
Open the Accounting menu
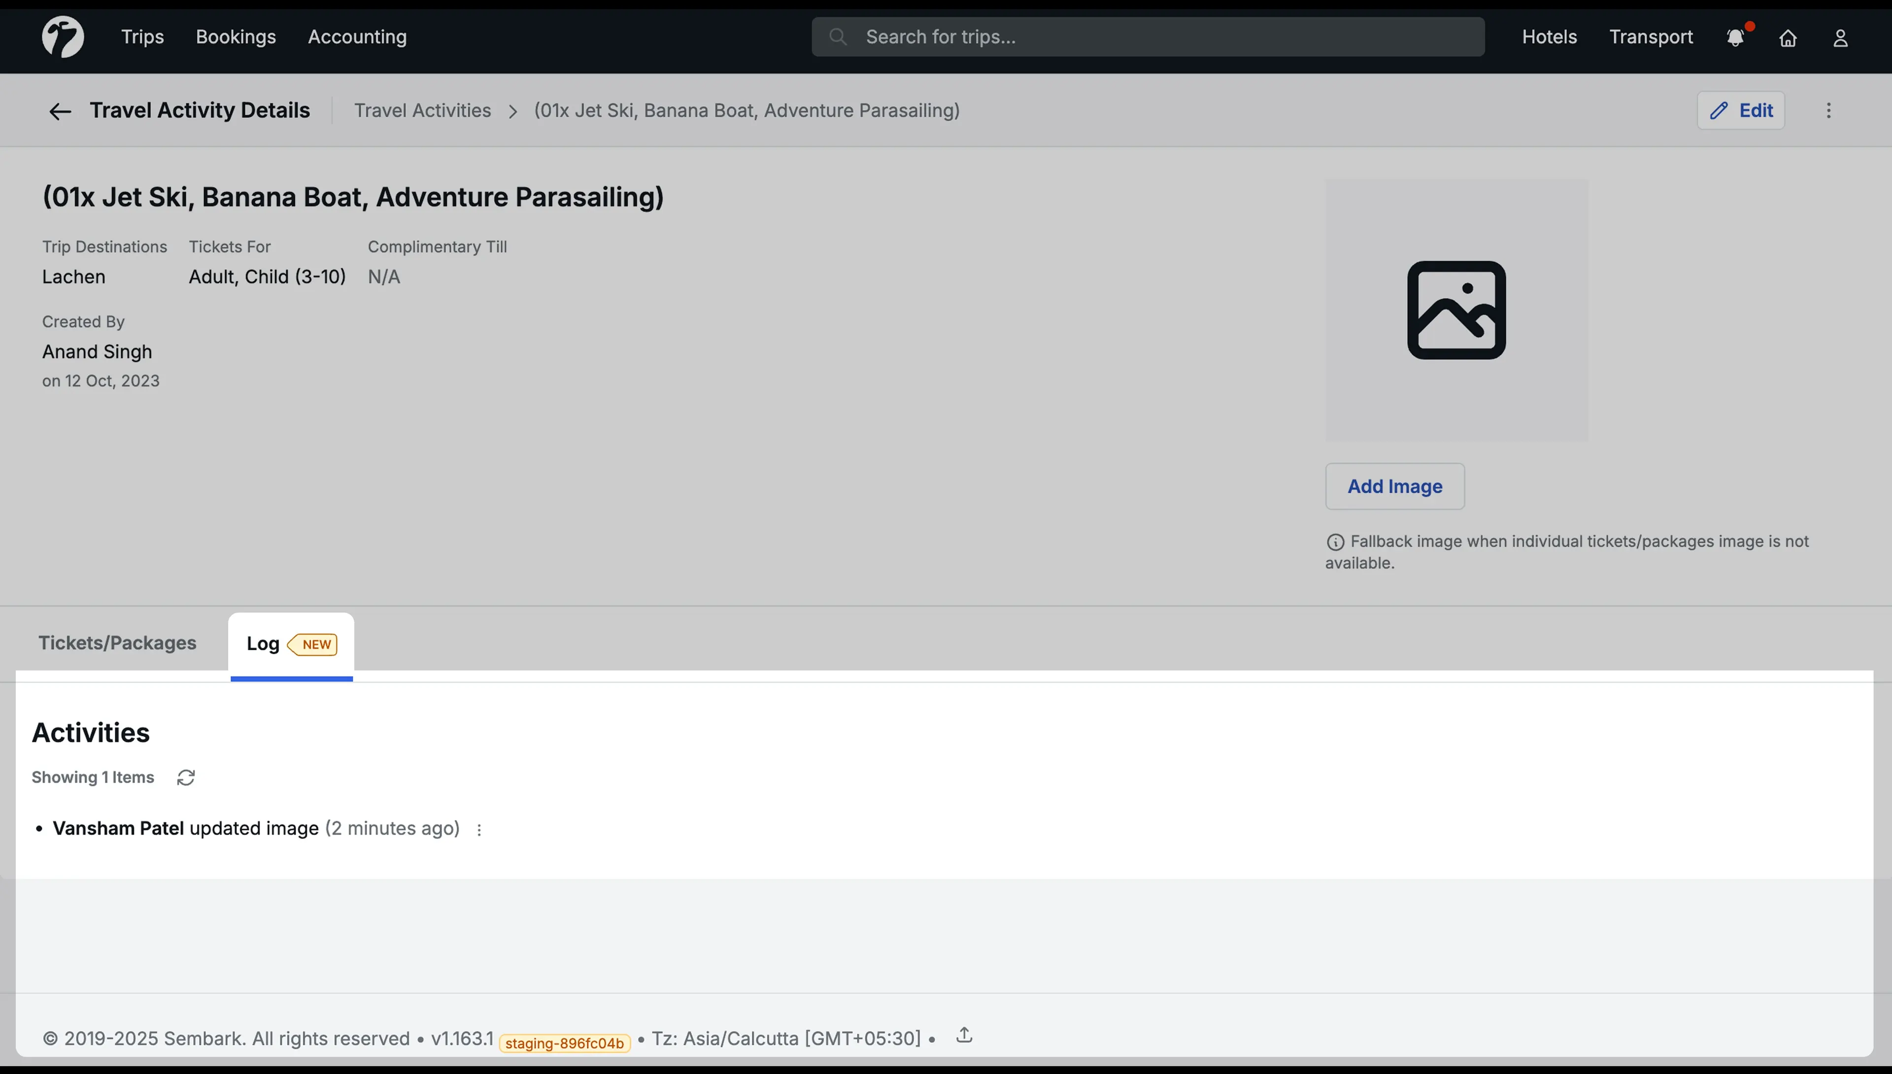coord(357,37)
